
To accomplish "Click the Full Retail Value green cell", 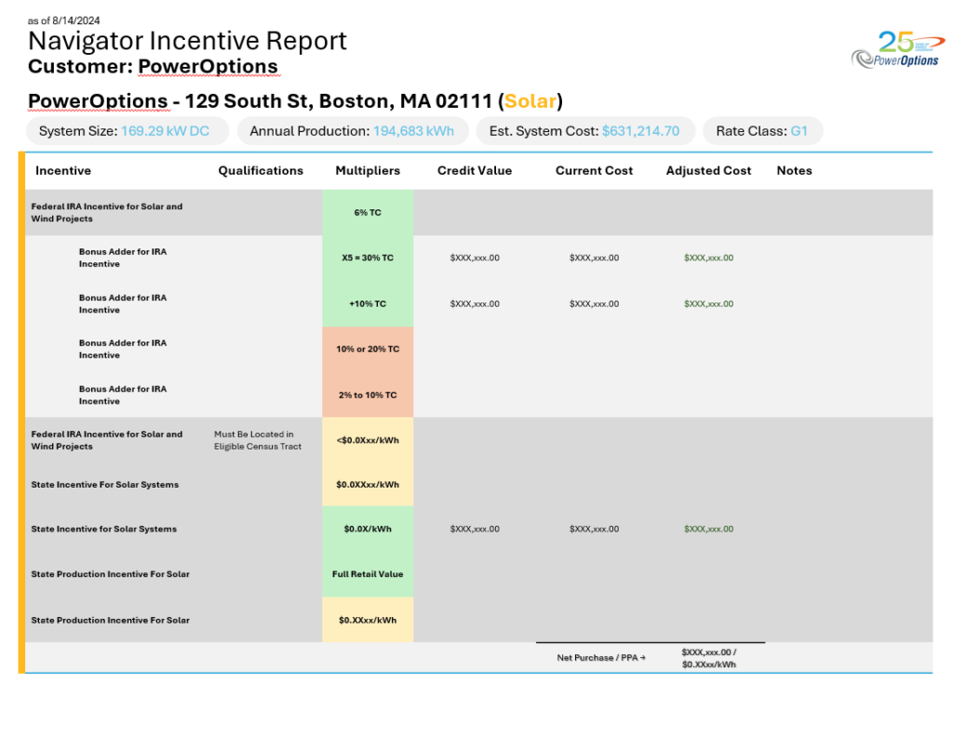I will [368, 574].
